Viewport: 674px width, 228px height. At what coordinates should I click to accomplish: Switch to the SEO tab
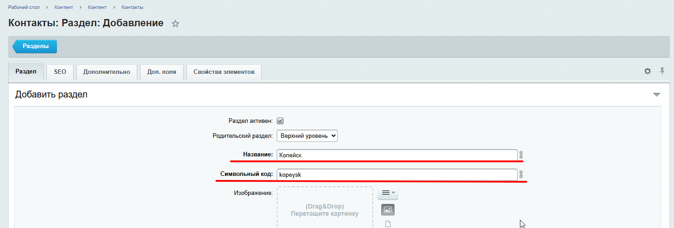60,72
